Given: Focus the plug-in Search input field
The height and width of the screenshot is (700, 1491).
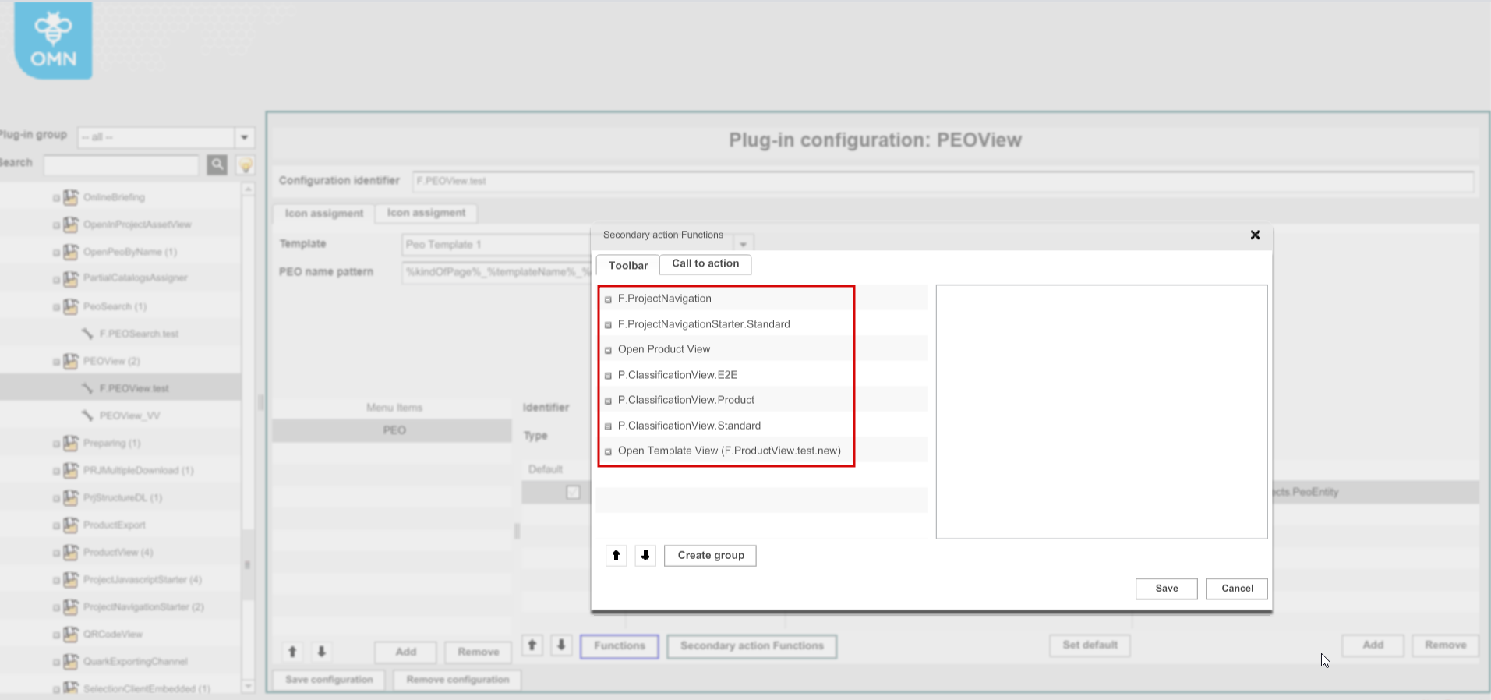Looking at the screenshot, I should pos(122,165).
